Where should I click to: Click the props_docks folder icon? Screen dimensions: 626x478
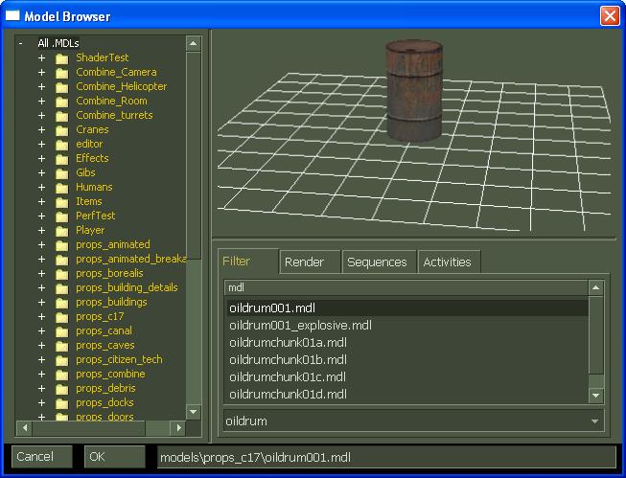point(62,403)
